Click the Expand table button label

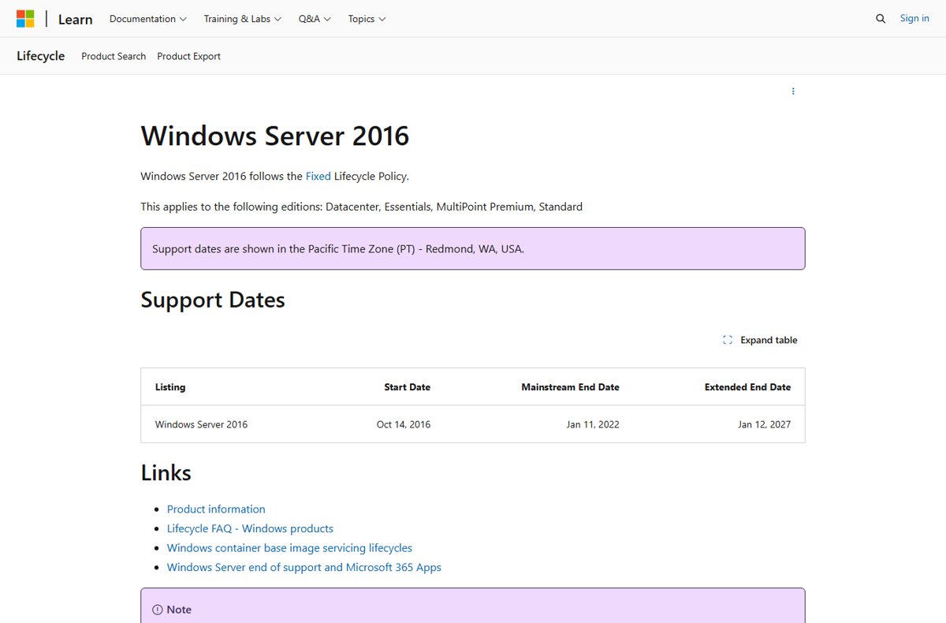point(769,340)
